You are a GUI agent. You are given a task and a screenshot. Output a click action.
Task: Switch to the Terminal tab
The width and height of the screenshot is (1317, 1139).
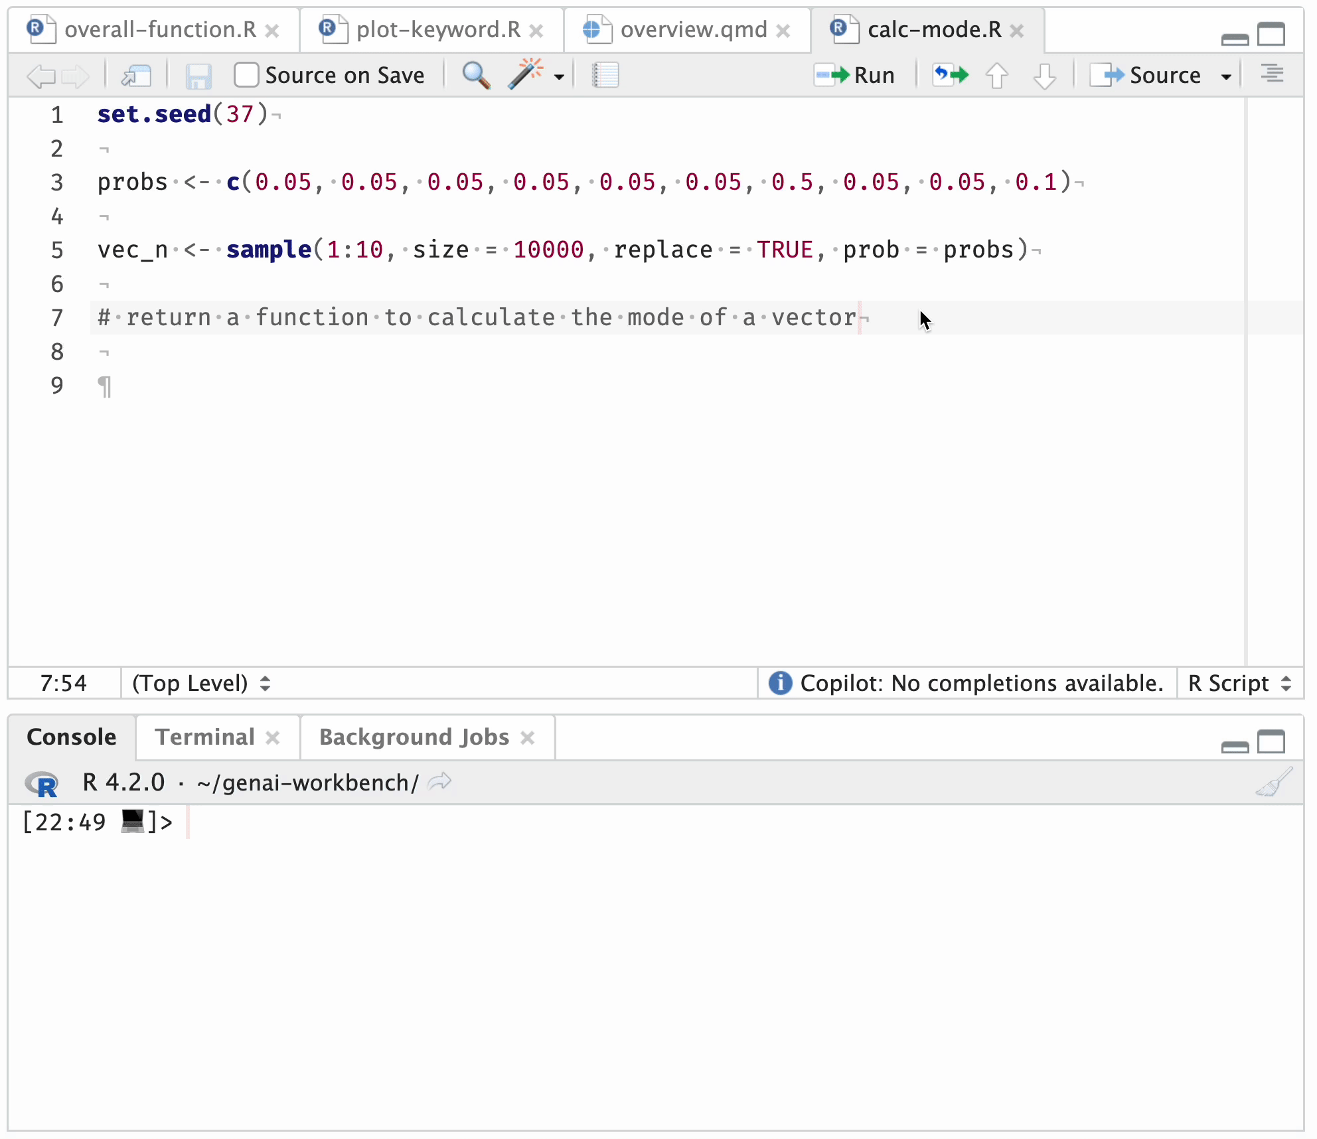coord(204,737)
